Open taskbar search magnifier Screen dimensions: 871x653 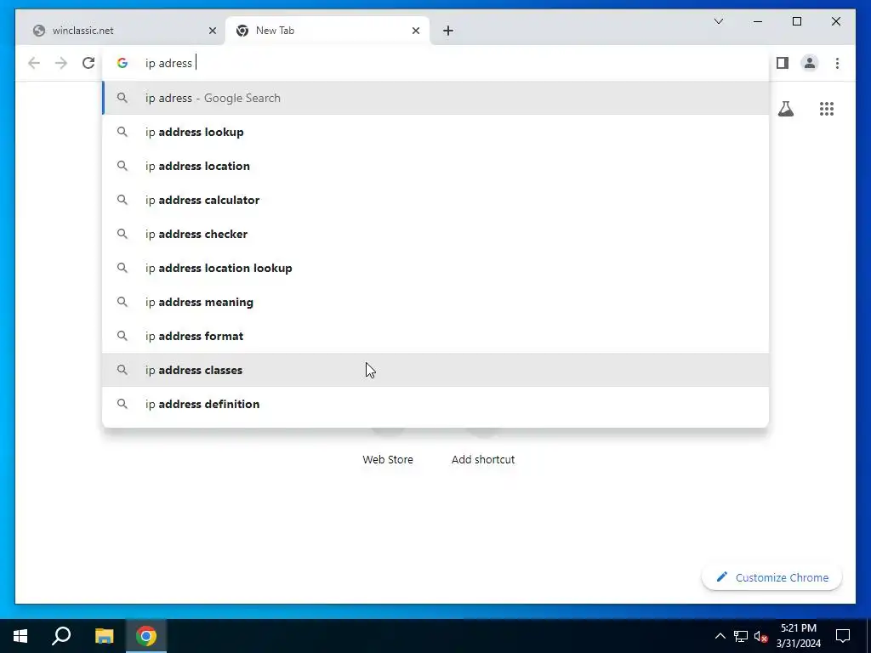point(61,636)
